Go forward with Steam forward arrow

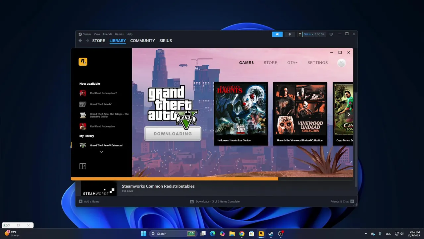coord(87,40)
